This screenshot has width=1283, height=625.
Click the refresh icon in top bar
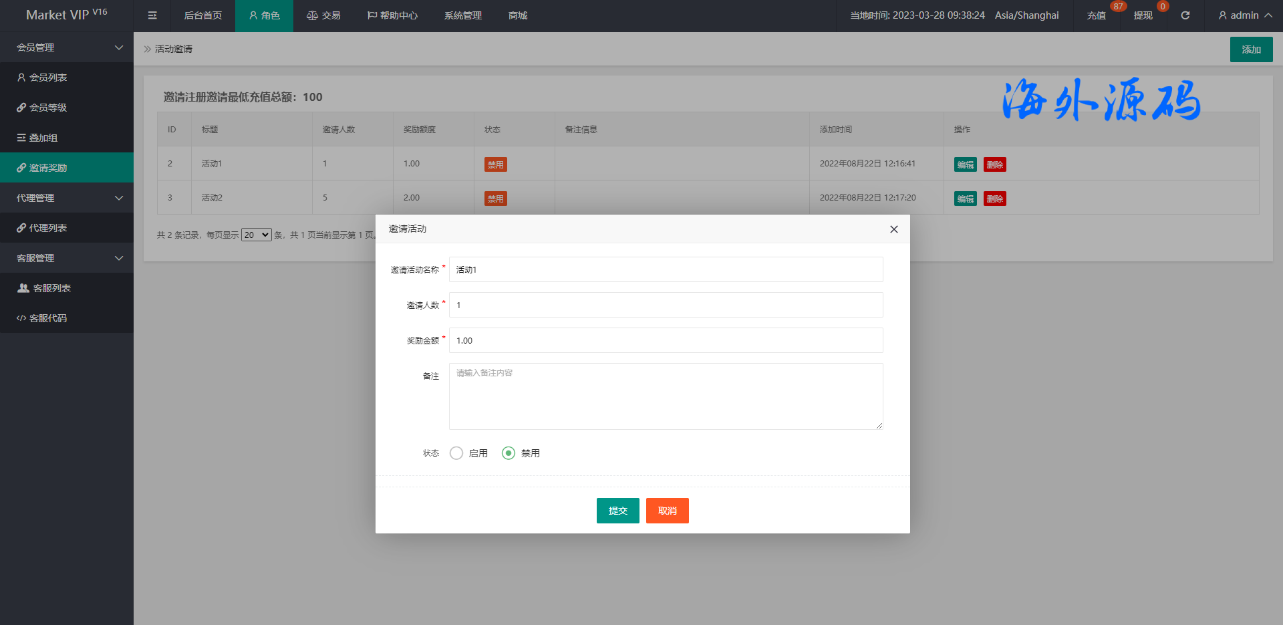(1185, 15)
